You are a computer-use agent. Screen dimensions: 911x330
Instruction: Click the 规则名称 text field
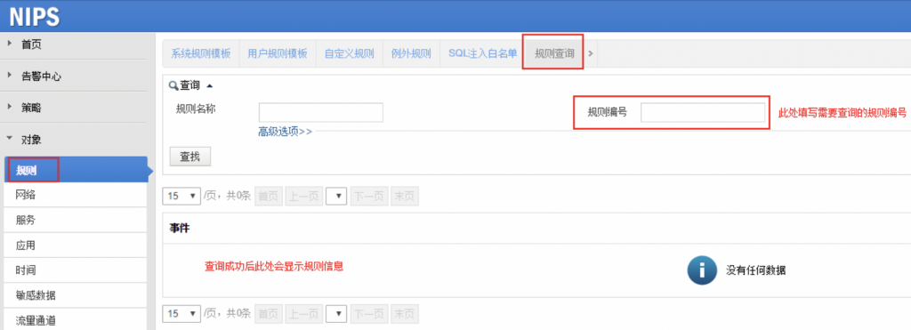tap(320, 112)
